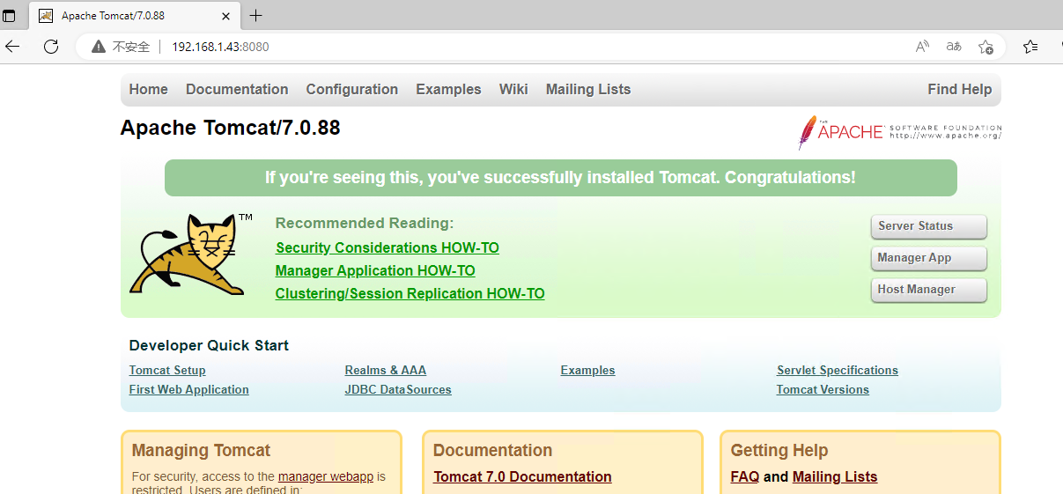1063x494 pixels.
Task: Open Mailing Lists link under Getting Help
Action: (x=835, y=476)
